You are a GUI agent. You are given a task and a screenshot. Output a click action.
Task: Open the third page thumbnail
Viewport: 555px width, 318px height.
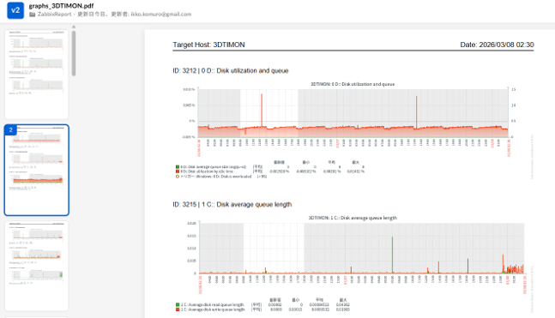pyautogui.click(x=37, y=266)
